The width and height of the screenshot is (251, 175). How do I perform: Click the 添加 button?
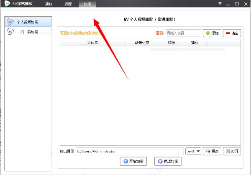tap(212, 33)
